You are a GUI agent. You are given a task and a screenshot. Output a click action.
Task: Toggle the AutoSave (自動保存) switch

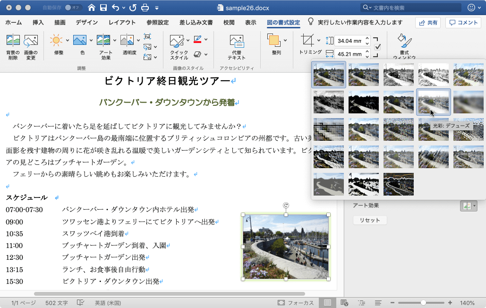coord(73,8)
